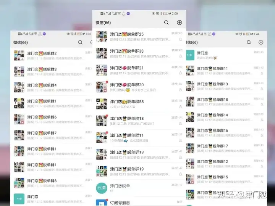The height and width of the screenshot is (206, 275).
Task: Click mute bell on middle screen 脱单群18 row
Action: coord(180,124)
